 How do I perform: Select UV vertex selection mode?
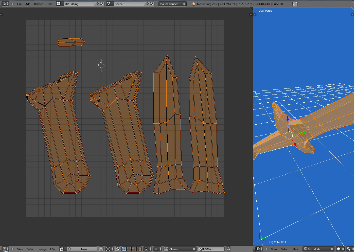pos(124,249)
